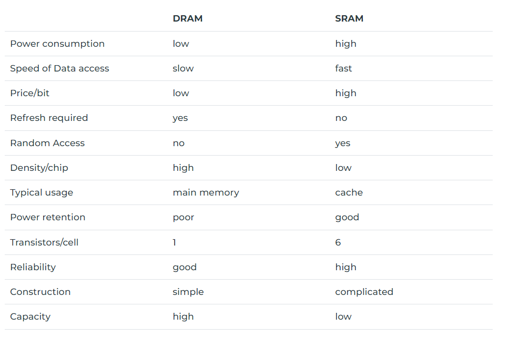The width and height of the screenshot is (519, 337).
Task: Click the 'main memory' cell
Action: click(x=206, y=192)
